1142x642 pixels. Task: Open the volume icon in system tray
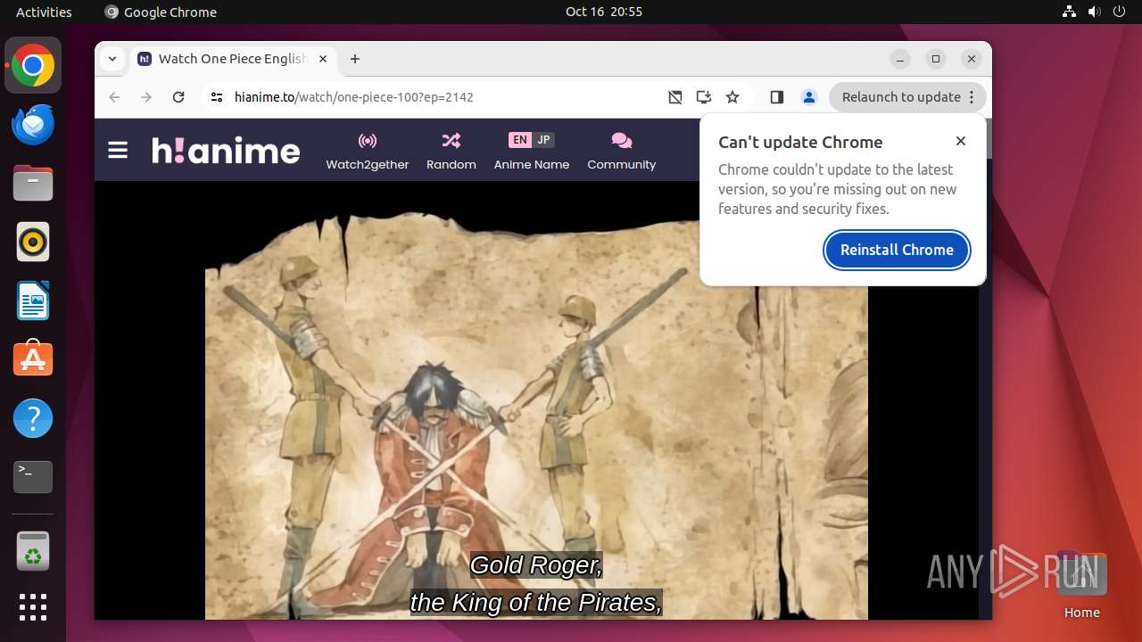[1095, 12]
